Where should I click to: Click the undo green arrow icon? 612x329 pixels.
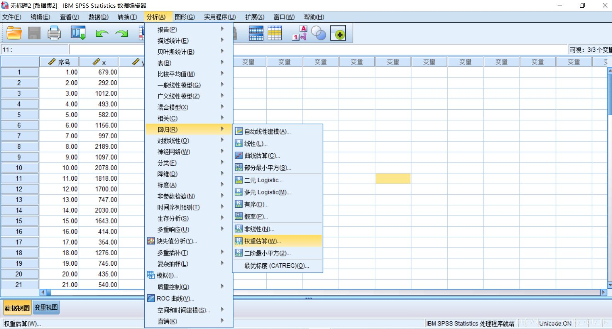click(101, 34)
